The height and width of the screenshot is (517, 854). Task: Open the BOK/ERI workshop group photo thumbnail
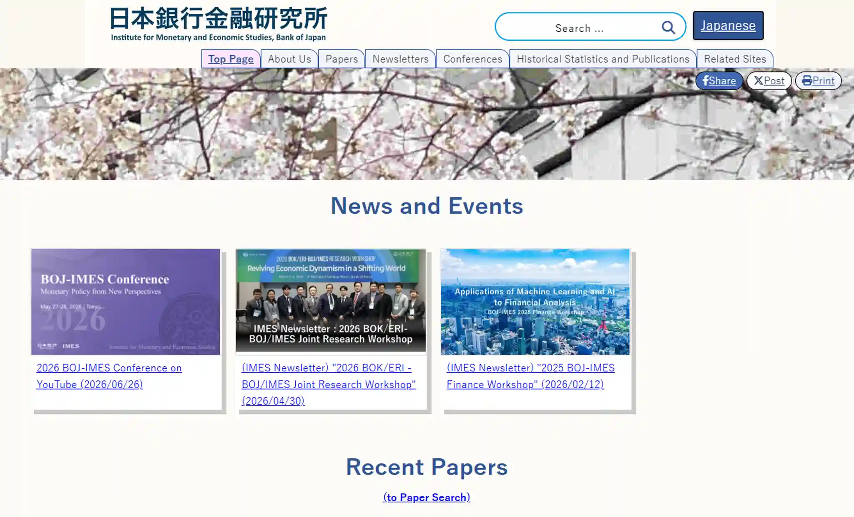coord(331,301)
